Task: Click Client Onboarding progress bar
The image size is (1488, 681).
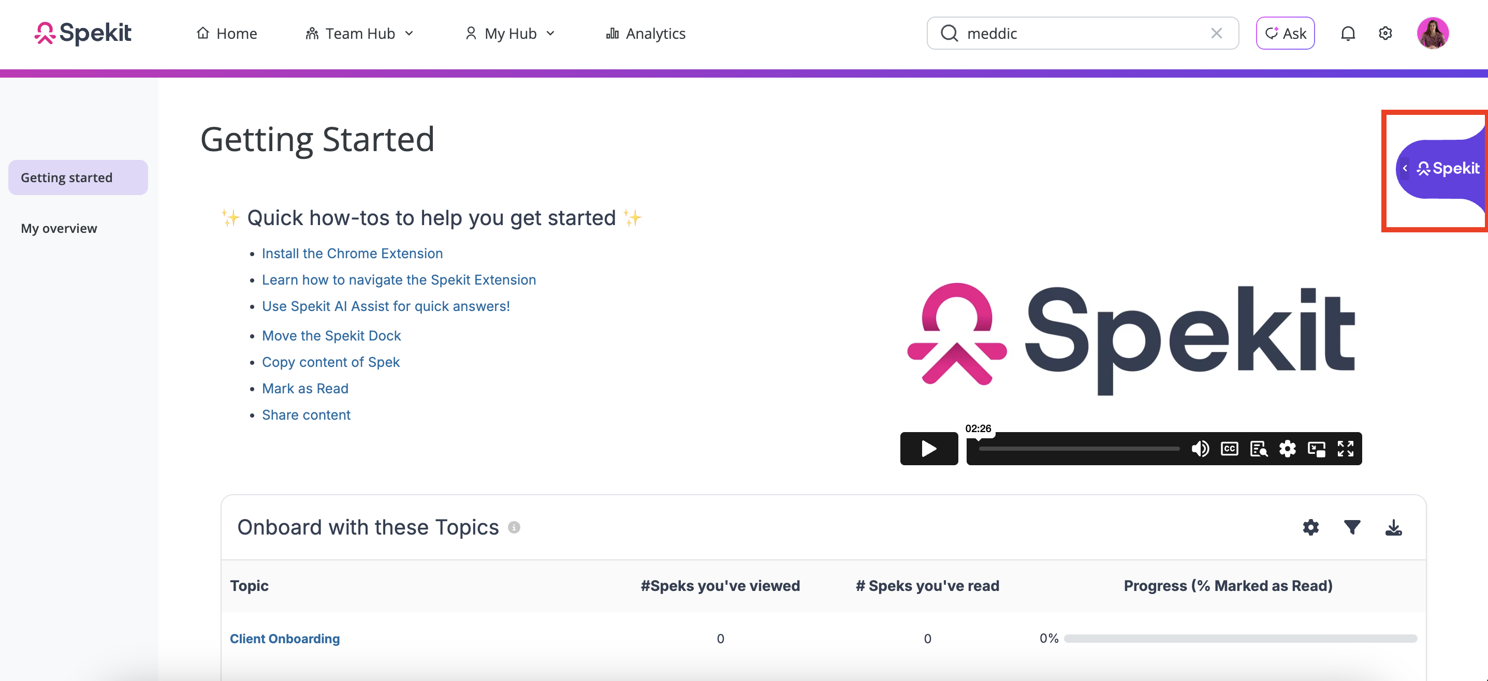Action: 1240,638
